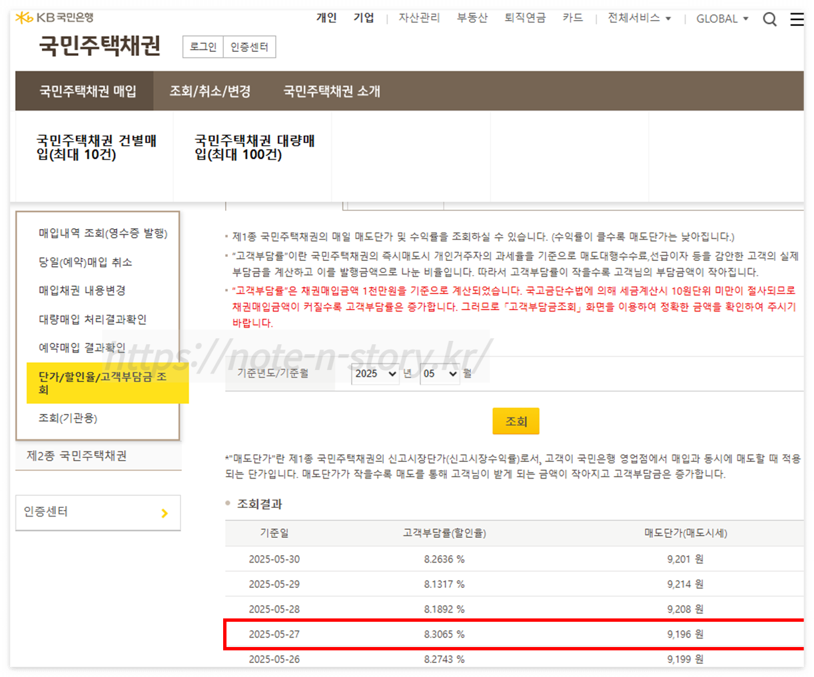Click the 8.1892 % rate cell
The height and width of the screenshot is (677, 814).
click(444, 609)
